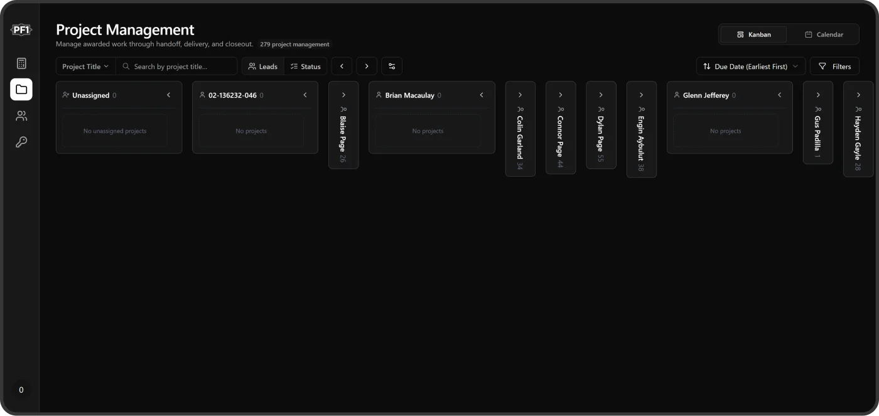Viewport: 879px width, 416px height.
Task: Click the 02-136232-046 column title
Action: [232, 95]
